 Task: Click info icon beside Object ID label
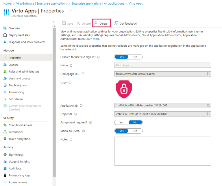[x=75, y=114]
